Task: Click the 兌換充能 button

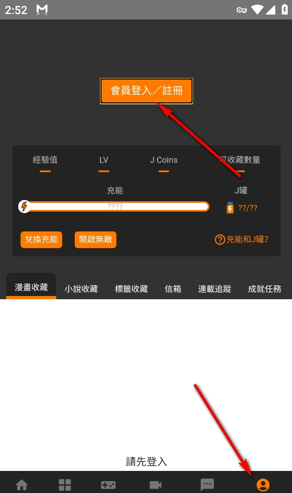Action: (41, 240)
